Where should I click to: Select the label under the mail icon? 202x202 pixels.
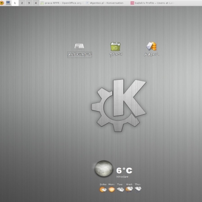151,55
